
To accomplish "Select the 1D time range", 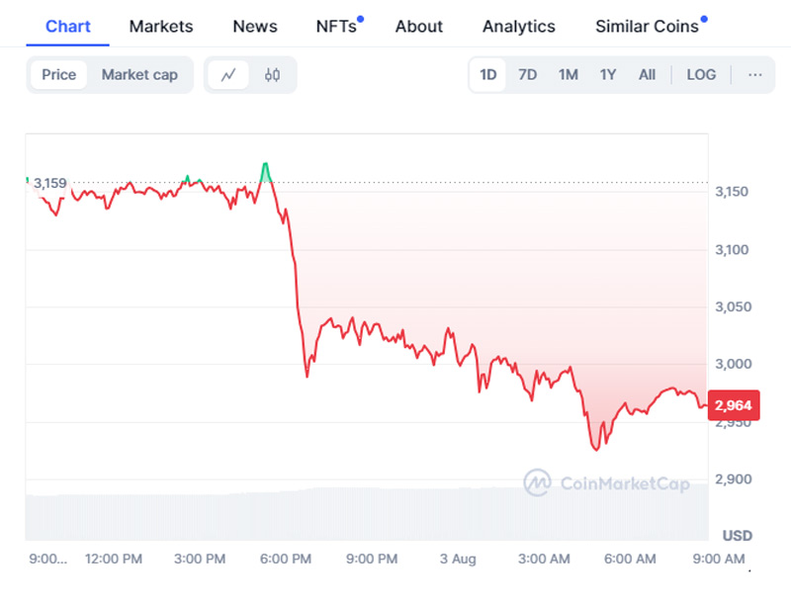I will 488,75.
